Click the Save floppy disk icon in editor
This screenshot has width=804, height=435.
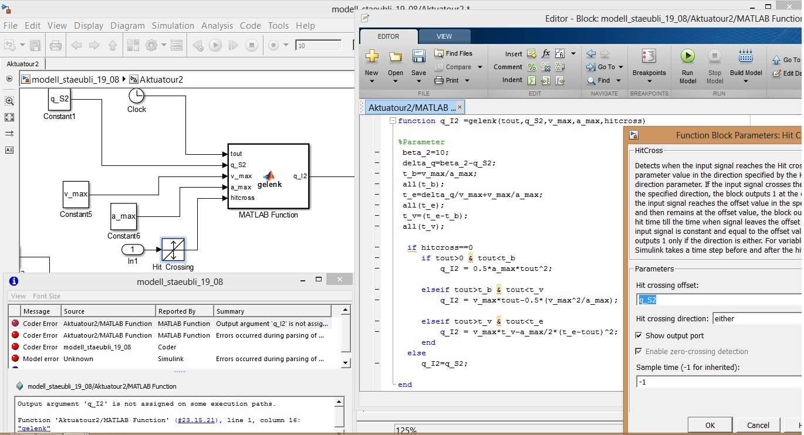tap(418, 56)
